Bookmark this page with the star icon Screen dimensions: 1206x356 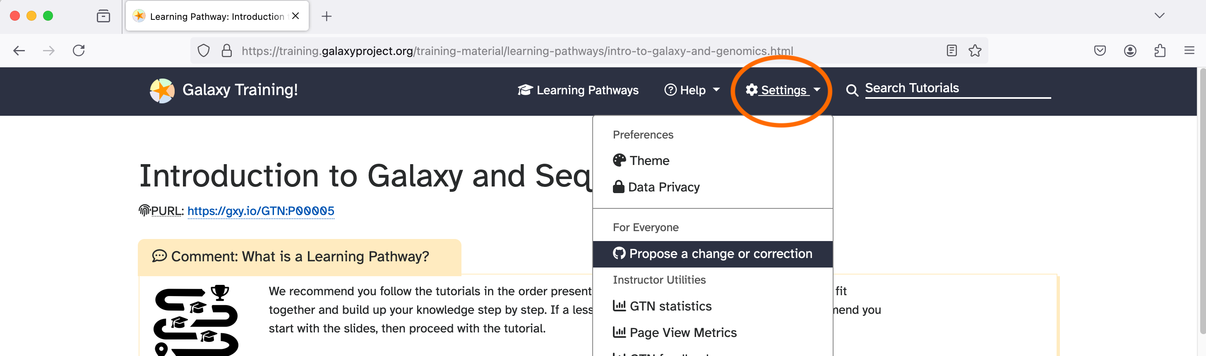pyautogui.click(x=975, y=50)
